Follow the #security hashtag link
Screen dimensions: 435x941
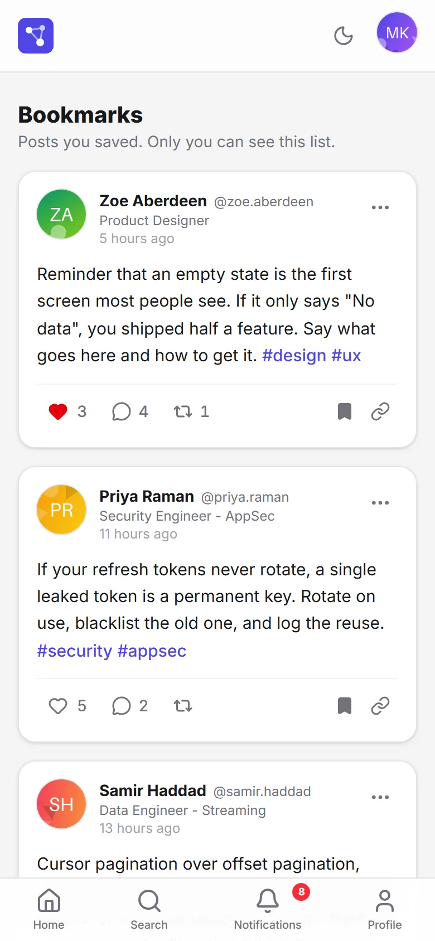click(75, 651)
